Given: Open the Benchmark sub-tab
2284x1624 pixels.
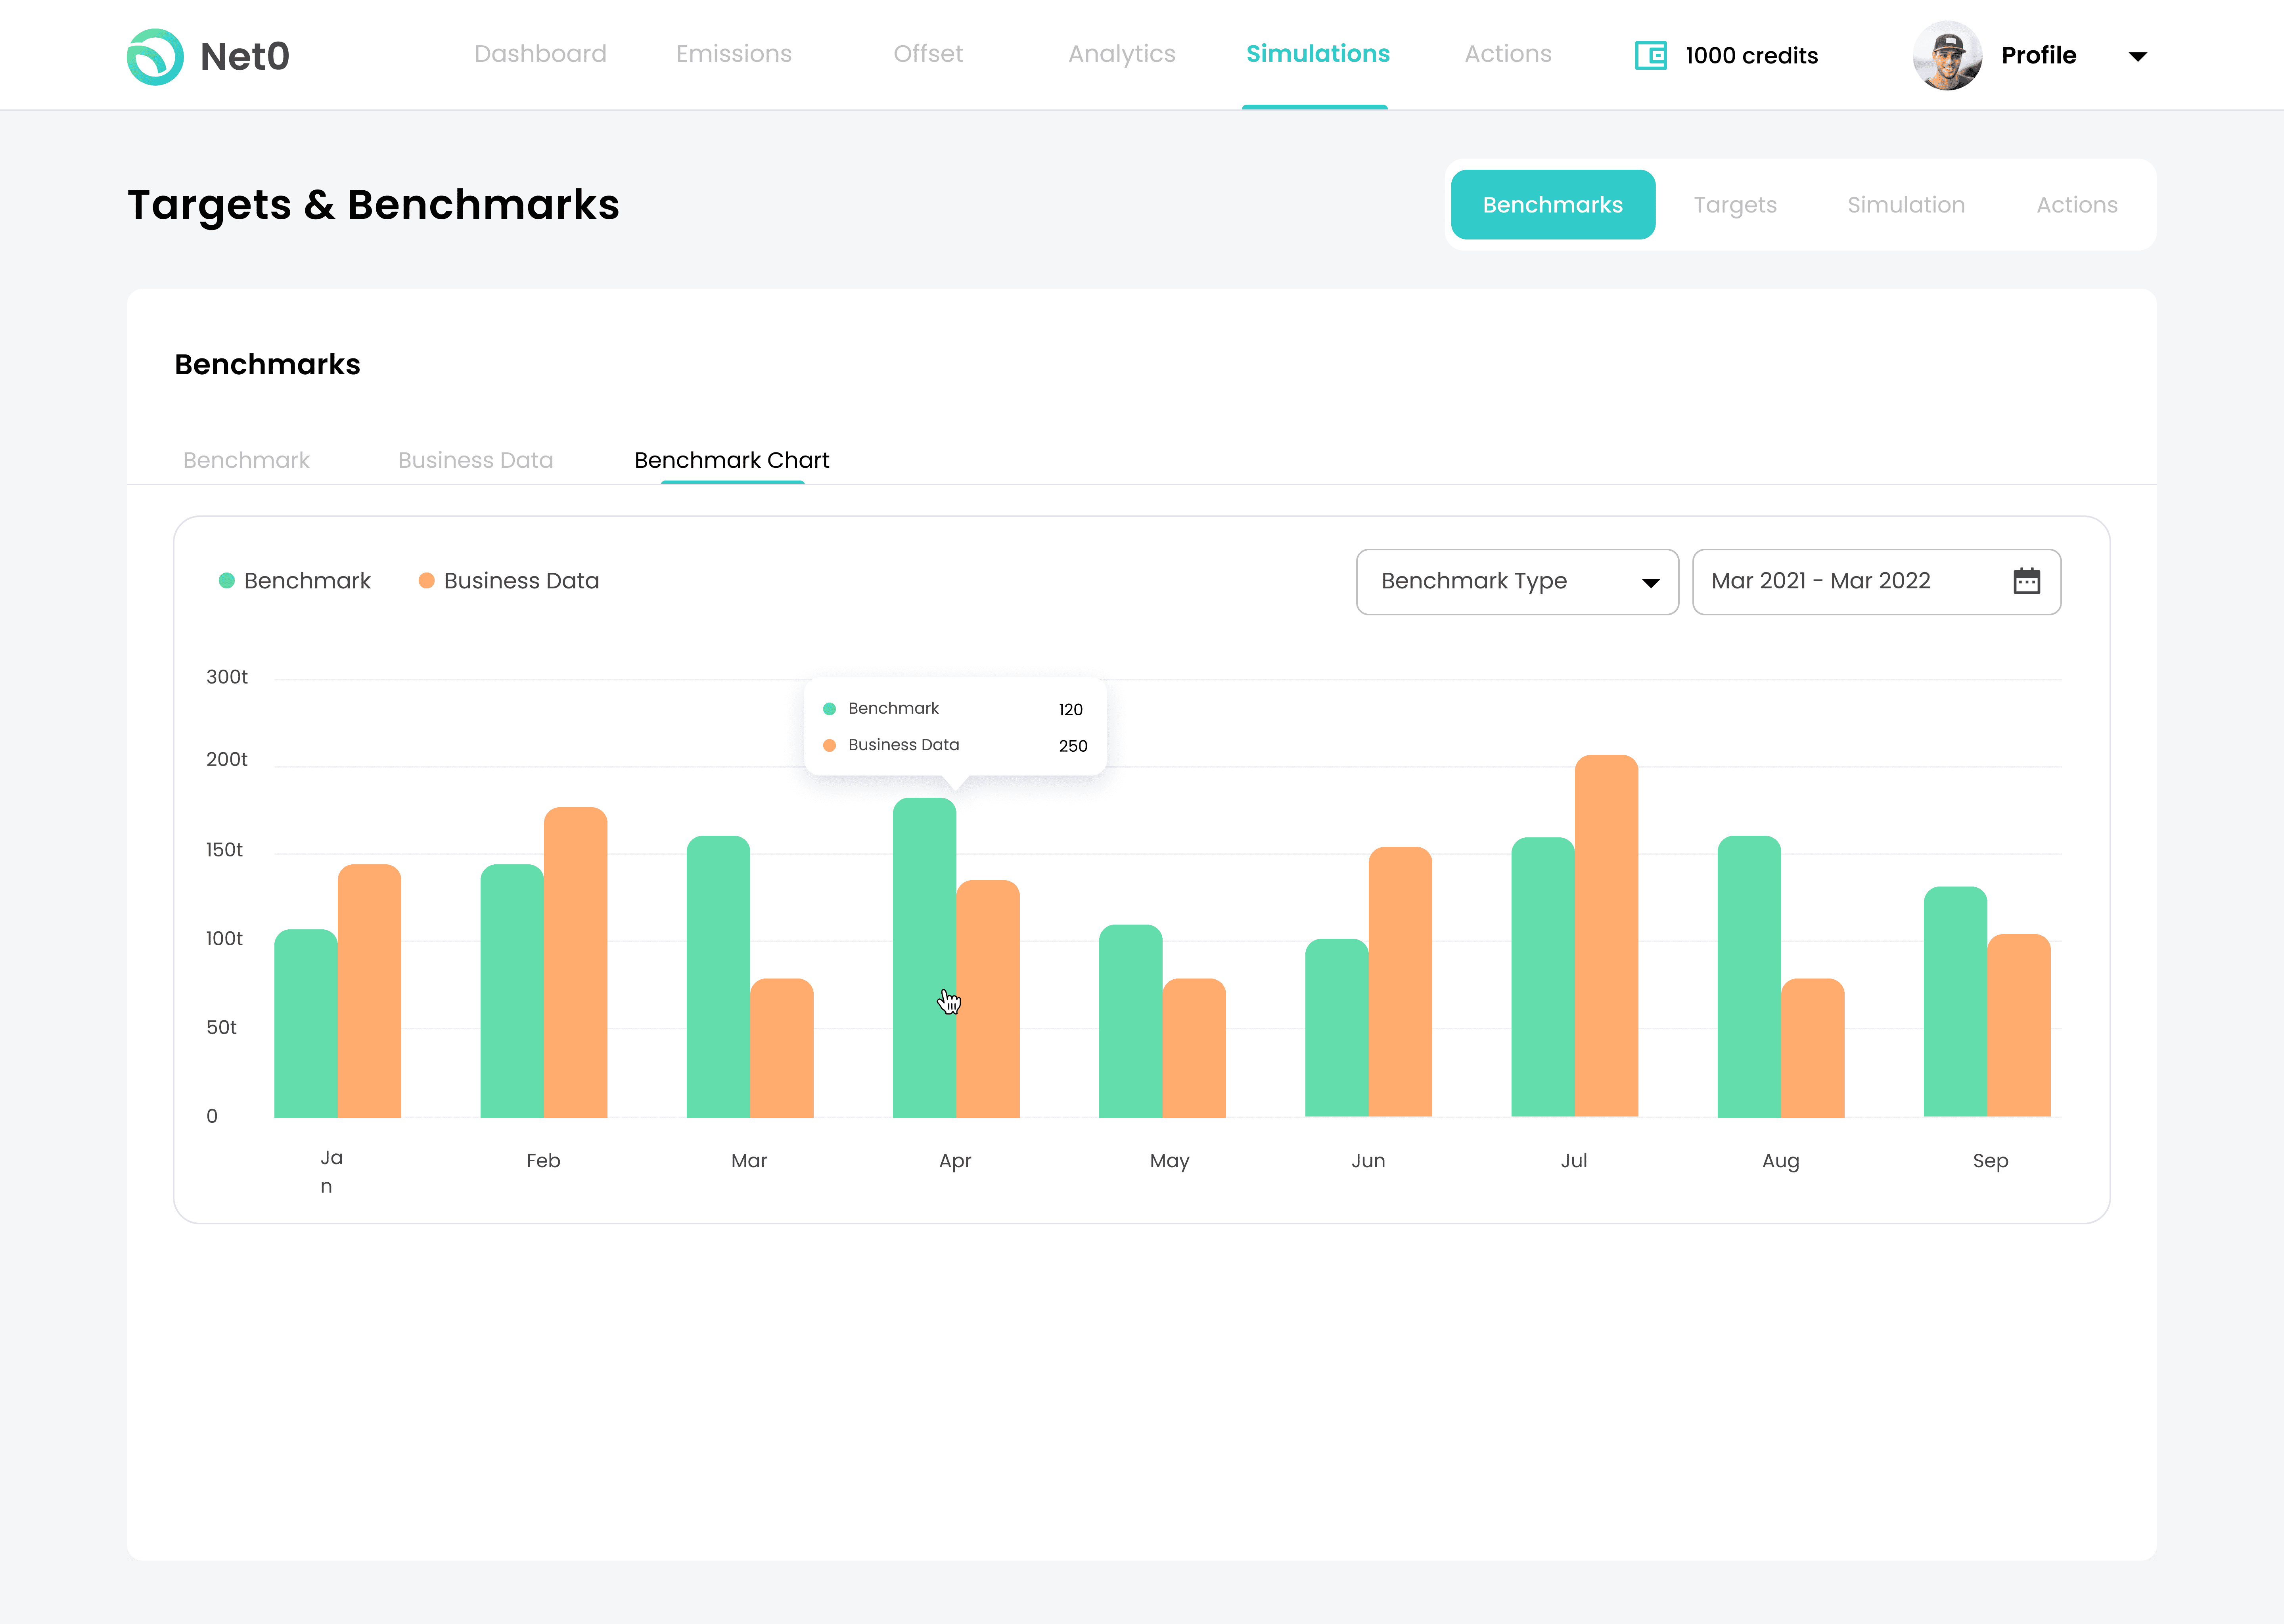Looking at the screenshot, I should click(246, 460).
